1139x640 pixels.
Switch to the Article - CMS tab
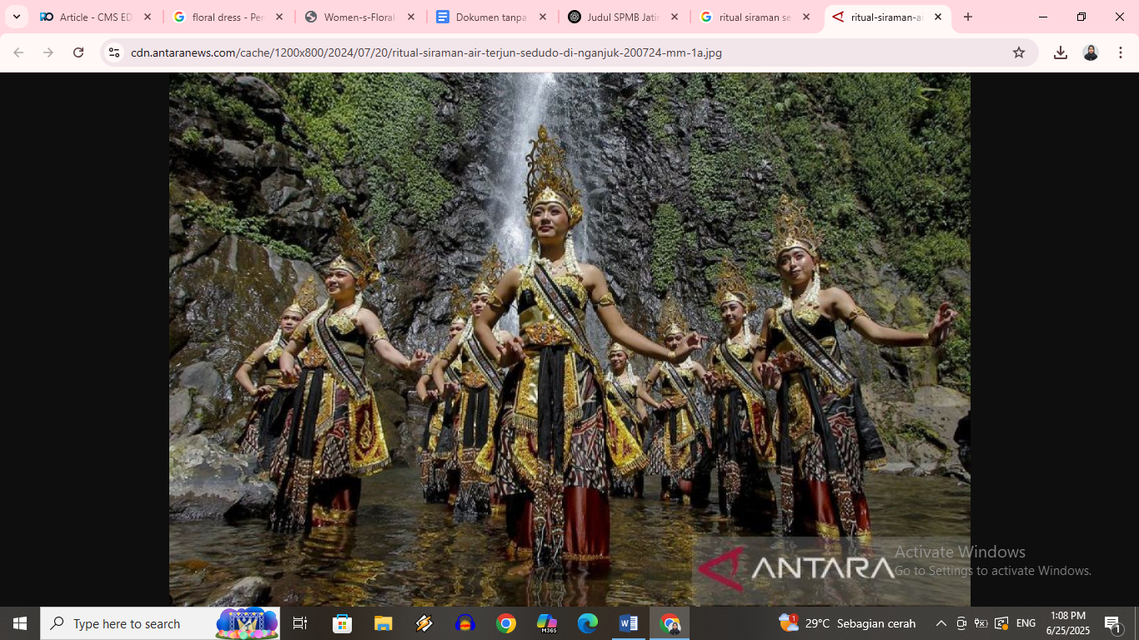(x=95, y=17)
